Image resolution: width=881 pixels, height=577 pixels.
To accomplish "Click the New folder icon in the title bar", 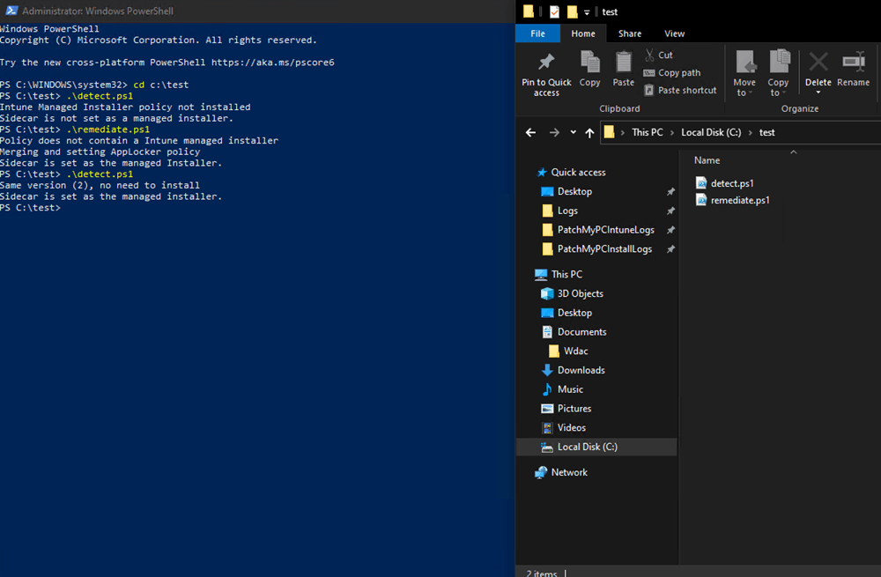I will click(572, 11).
